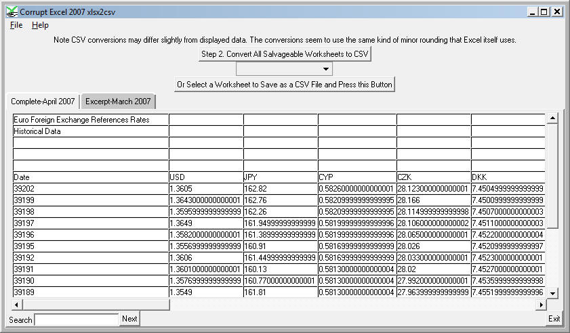570x333 pixels.
Task: Select date cell 39198
Action: (91, 212)
